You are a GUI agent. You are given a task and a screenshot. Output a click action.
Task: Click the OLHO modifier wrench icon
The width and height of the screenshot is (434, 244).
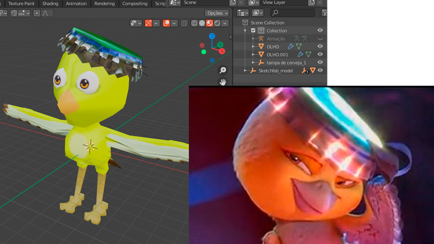291,46
